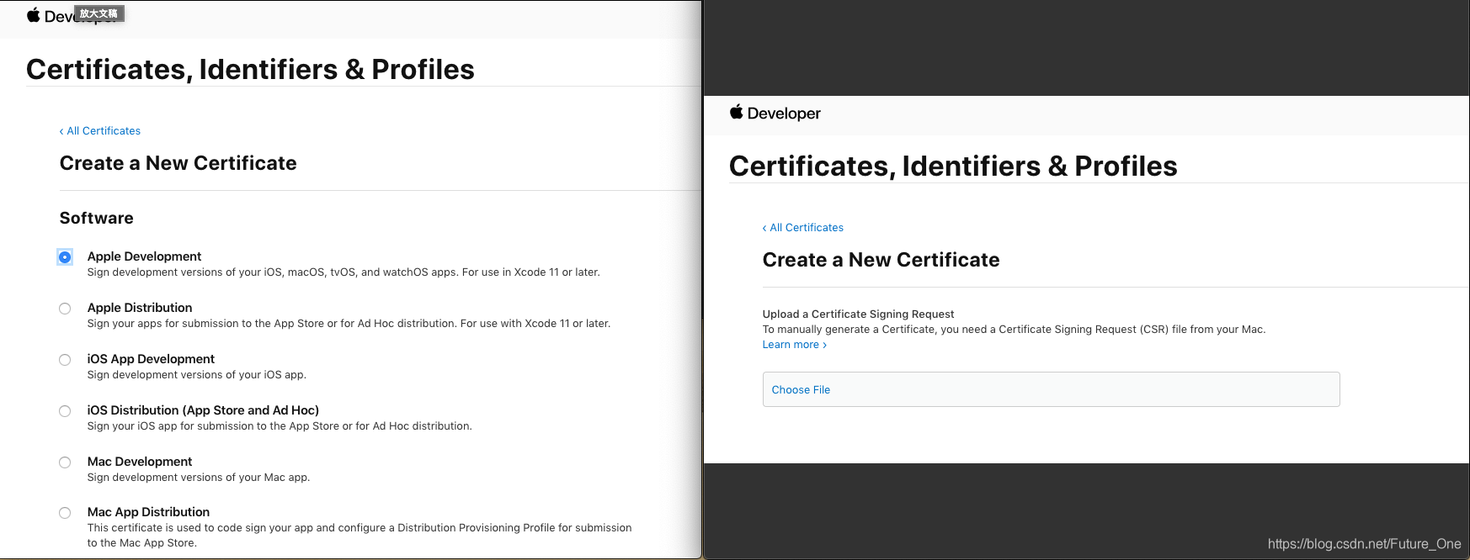Select the Mac App Distribution radio button
Image resolution: width=1470 pixels, height=560 pixels.
(65, 513)
